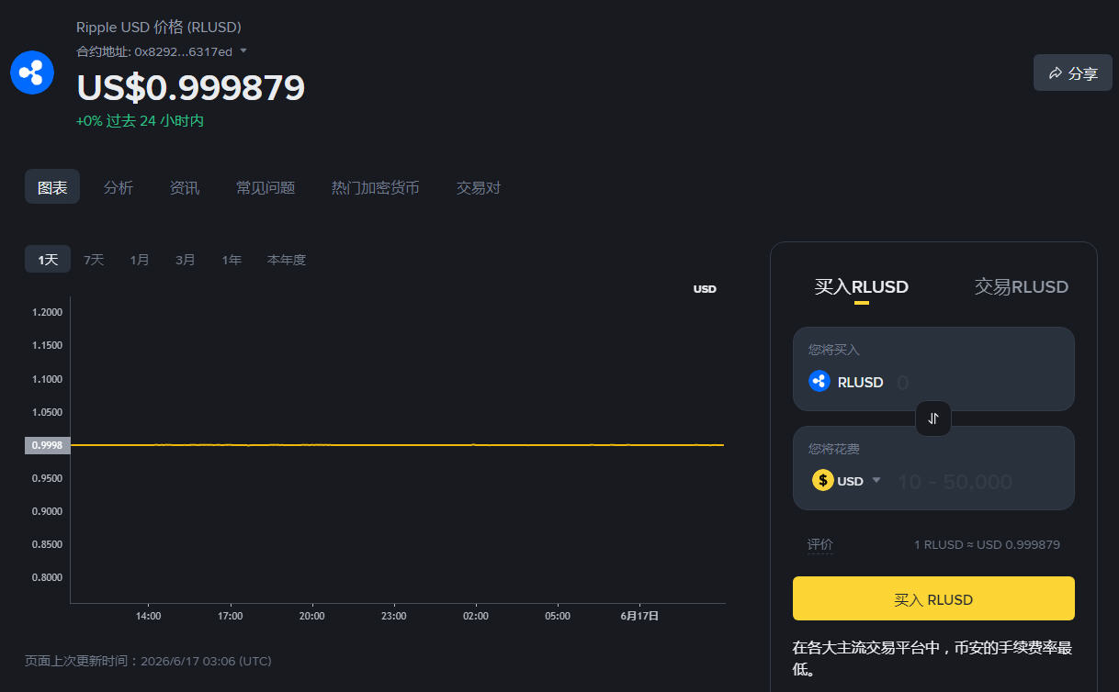
Task: Open the 交易对 tab
Action: coord(479,187)
